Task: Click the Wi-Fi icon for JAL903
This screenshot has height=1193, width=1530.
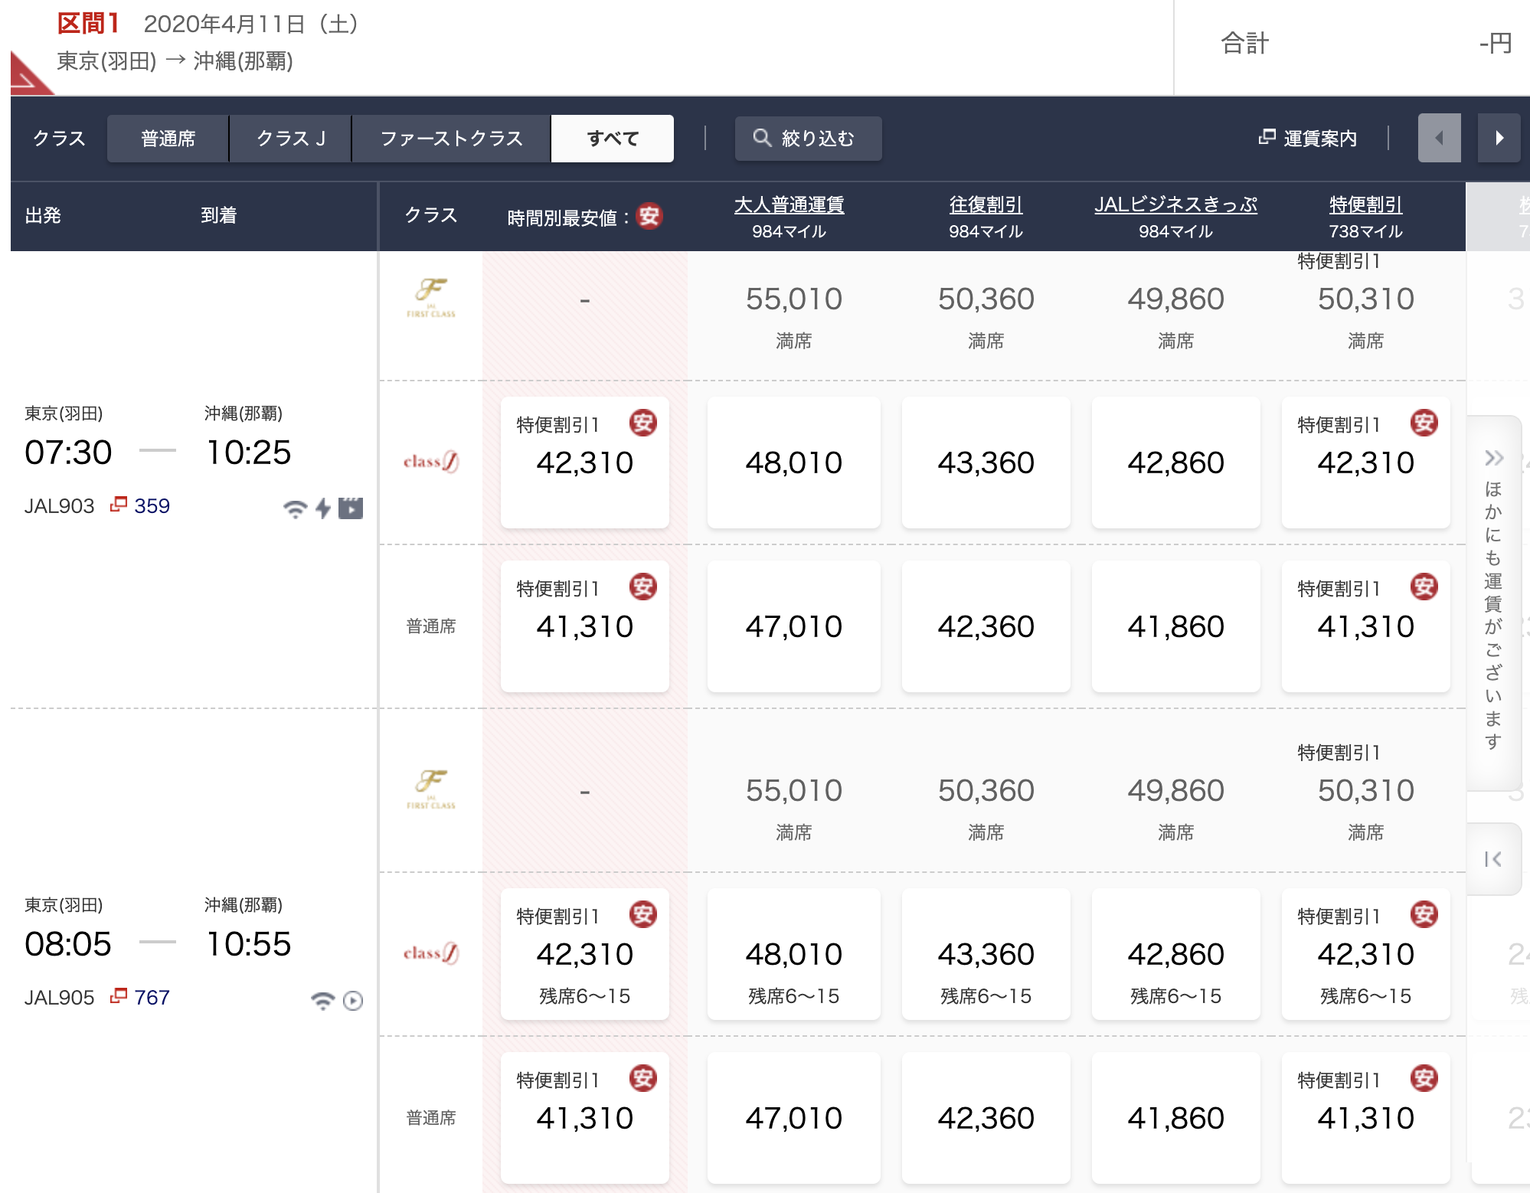Action: point(295,508)
